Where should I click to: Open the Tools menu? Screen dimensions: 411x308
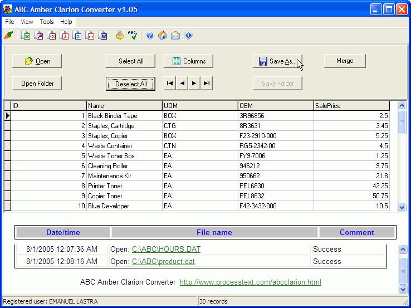[x=47, y=22]
